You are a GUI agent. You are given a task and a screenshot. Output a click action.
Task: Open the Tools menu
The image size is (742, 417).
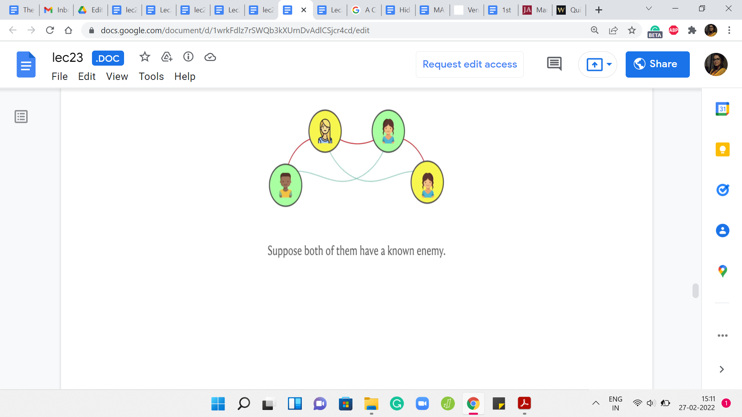pos(151,76)
